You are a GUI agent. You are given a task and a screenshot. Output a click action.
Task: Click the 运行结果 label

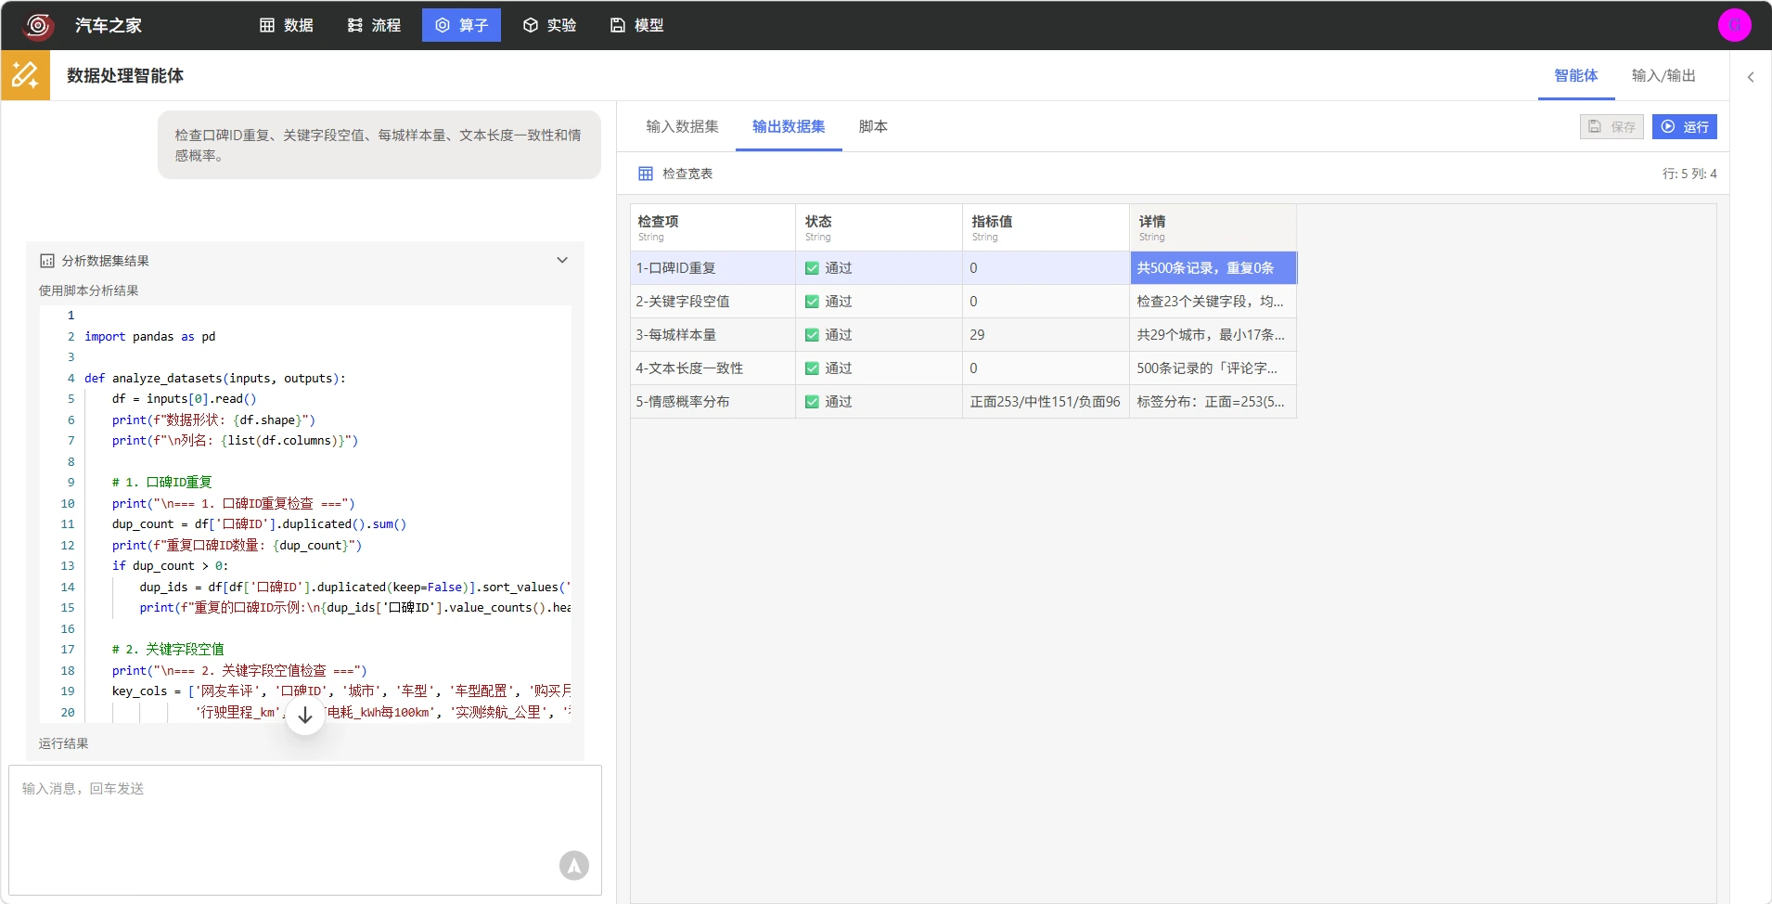click(x=64, y=743)
